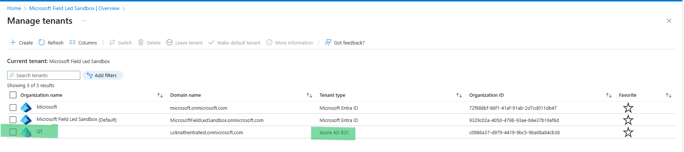Sort by Favorite column arrows
684x152 pixels.
pyautogui.click(x=669, y=95)
